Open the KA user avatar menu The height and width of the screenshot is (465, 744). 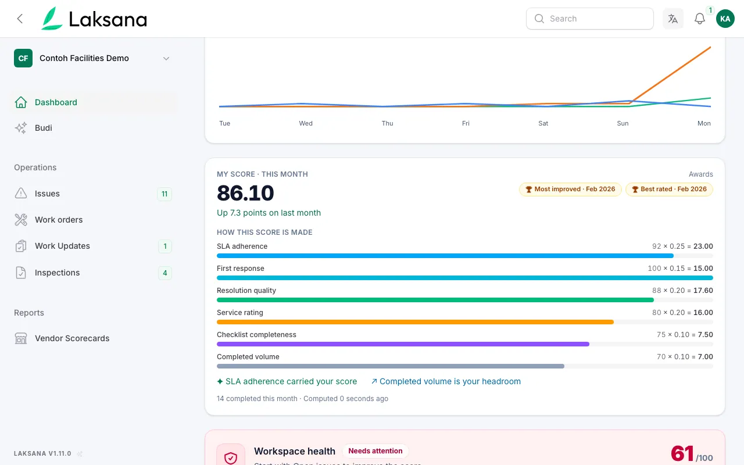pyautogui.click(x=725, y=19)
